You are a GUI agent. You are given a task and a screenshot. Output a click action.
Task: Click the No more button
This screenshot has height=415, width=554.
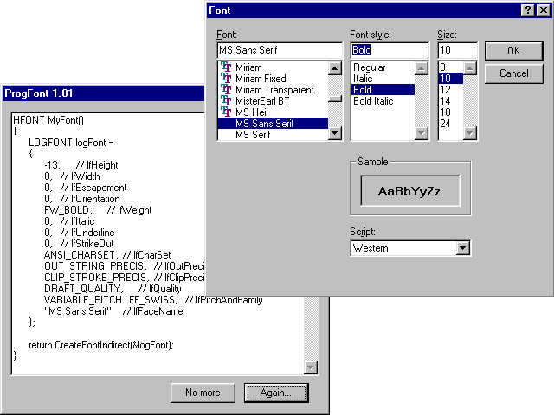coord(203,393)
